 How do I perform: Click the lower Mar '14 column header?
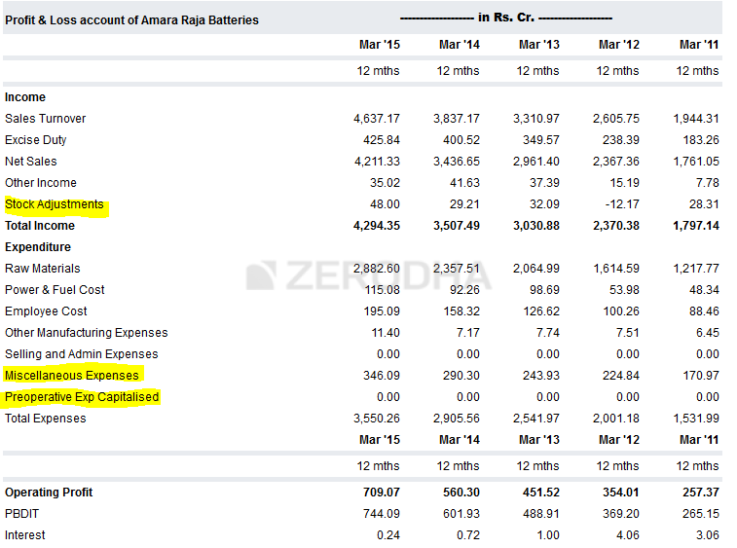[460, 440]
